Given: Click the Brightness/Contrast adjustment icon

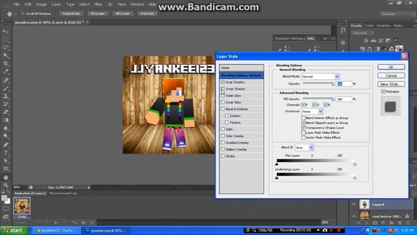Looking at the screenshot, I should 366,40.
